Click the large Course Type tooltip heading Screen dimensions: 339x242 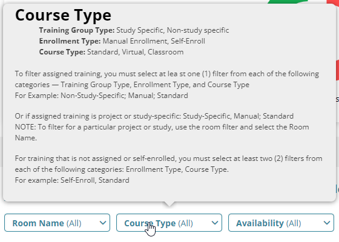[x=63, y=15]
